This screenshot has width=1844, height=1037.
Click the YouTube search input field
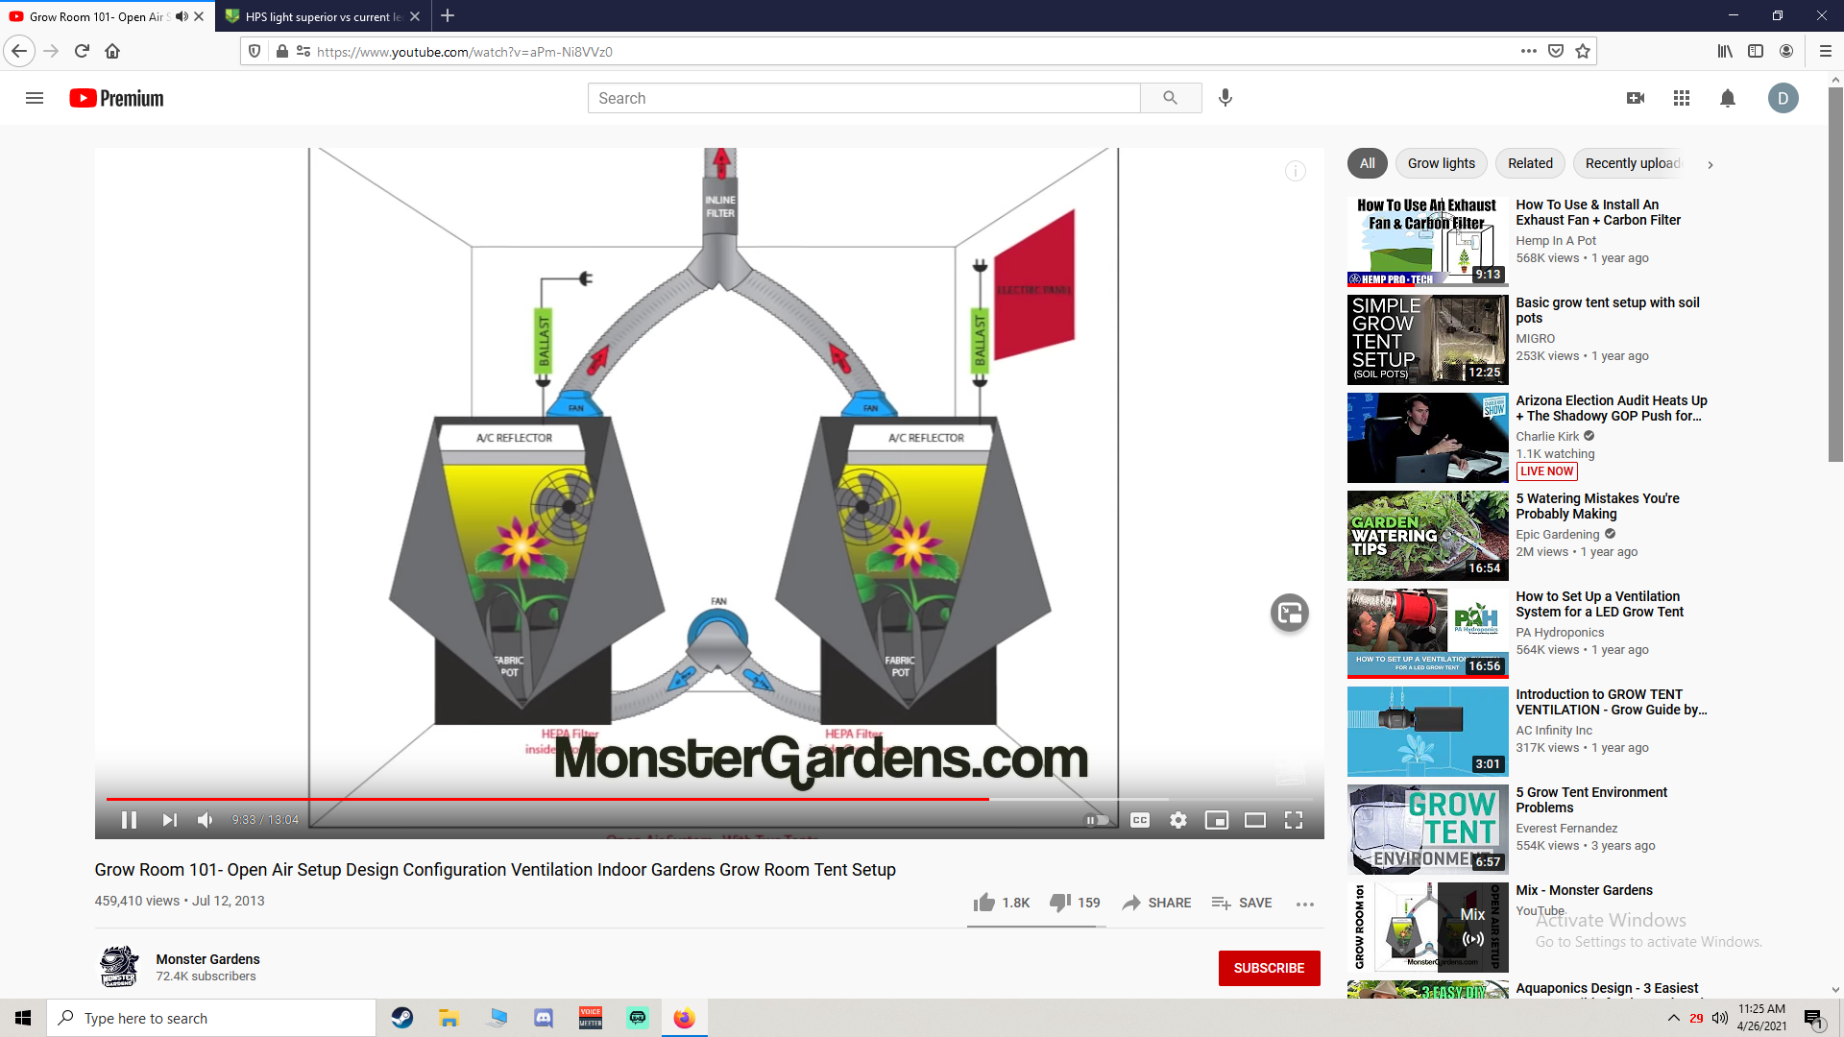click(863, 98)
